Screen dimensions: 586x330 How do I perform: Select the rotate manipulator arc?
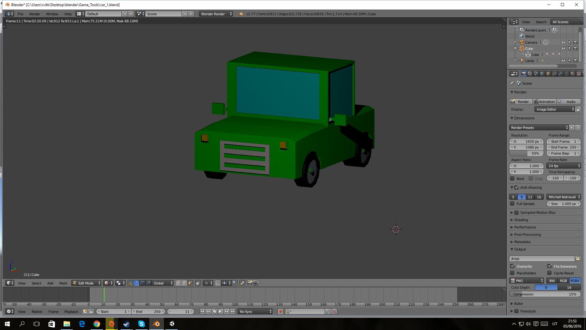tap(142, 283)
